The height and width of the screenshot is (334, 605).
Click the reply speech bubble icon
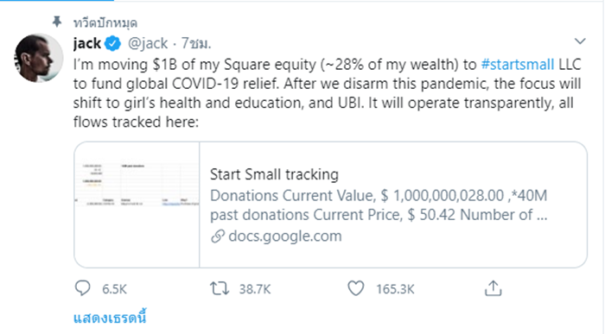(x=83, y=288)
